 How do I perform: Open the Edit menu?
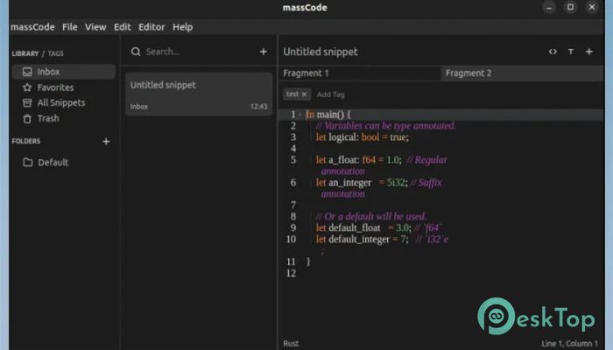[123, 27]
